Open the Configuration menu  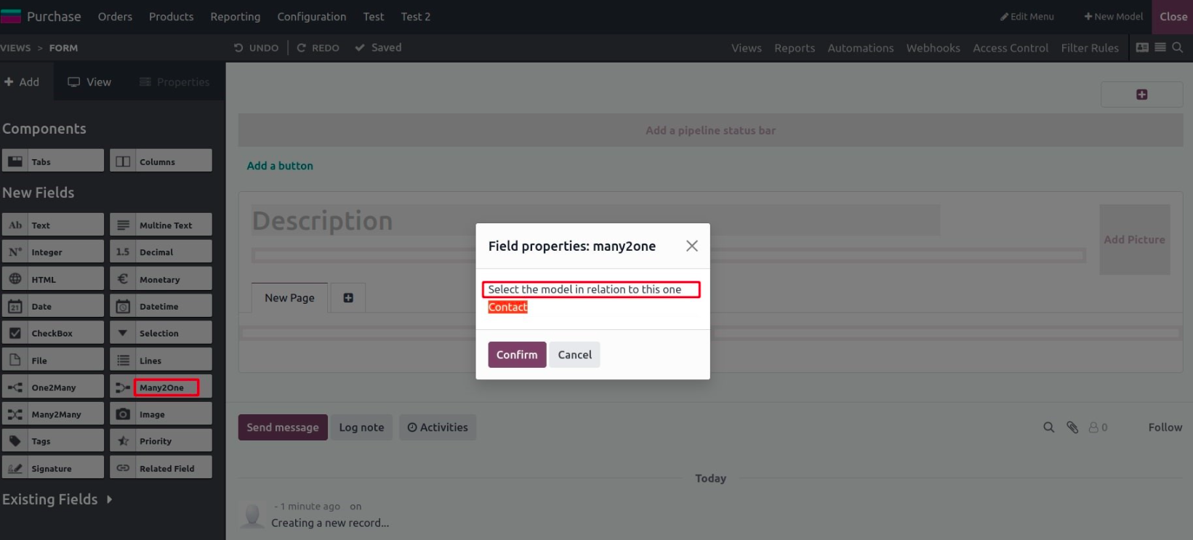click(x=311, y=17)
